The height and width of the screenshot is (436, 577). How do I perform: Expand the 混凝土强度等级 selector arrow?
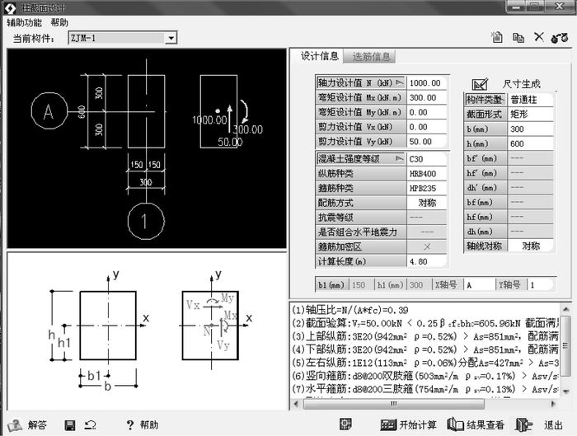(x=399, y=158)
